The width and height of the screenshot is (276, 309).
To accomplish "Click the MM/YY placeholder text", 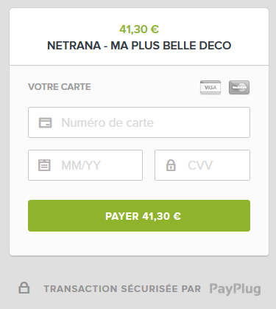I will (x=81, y=165).
